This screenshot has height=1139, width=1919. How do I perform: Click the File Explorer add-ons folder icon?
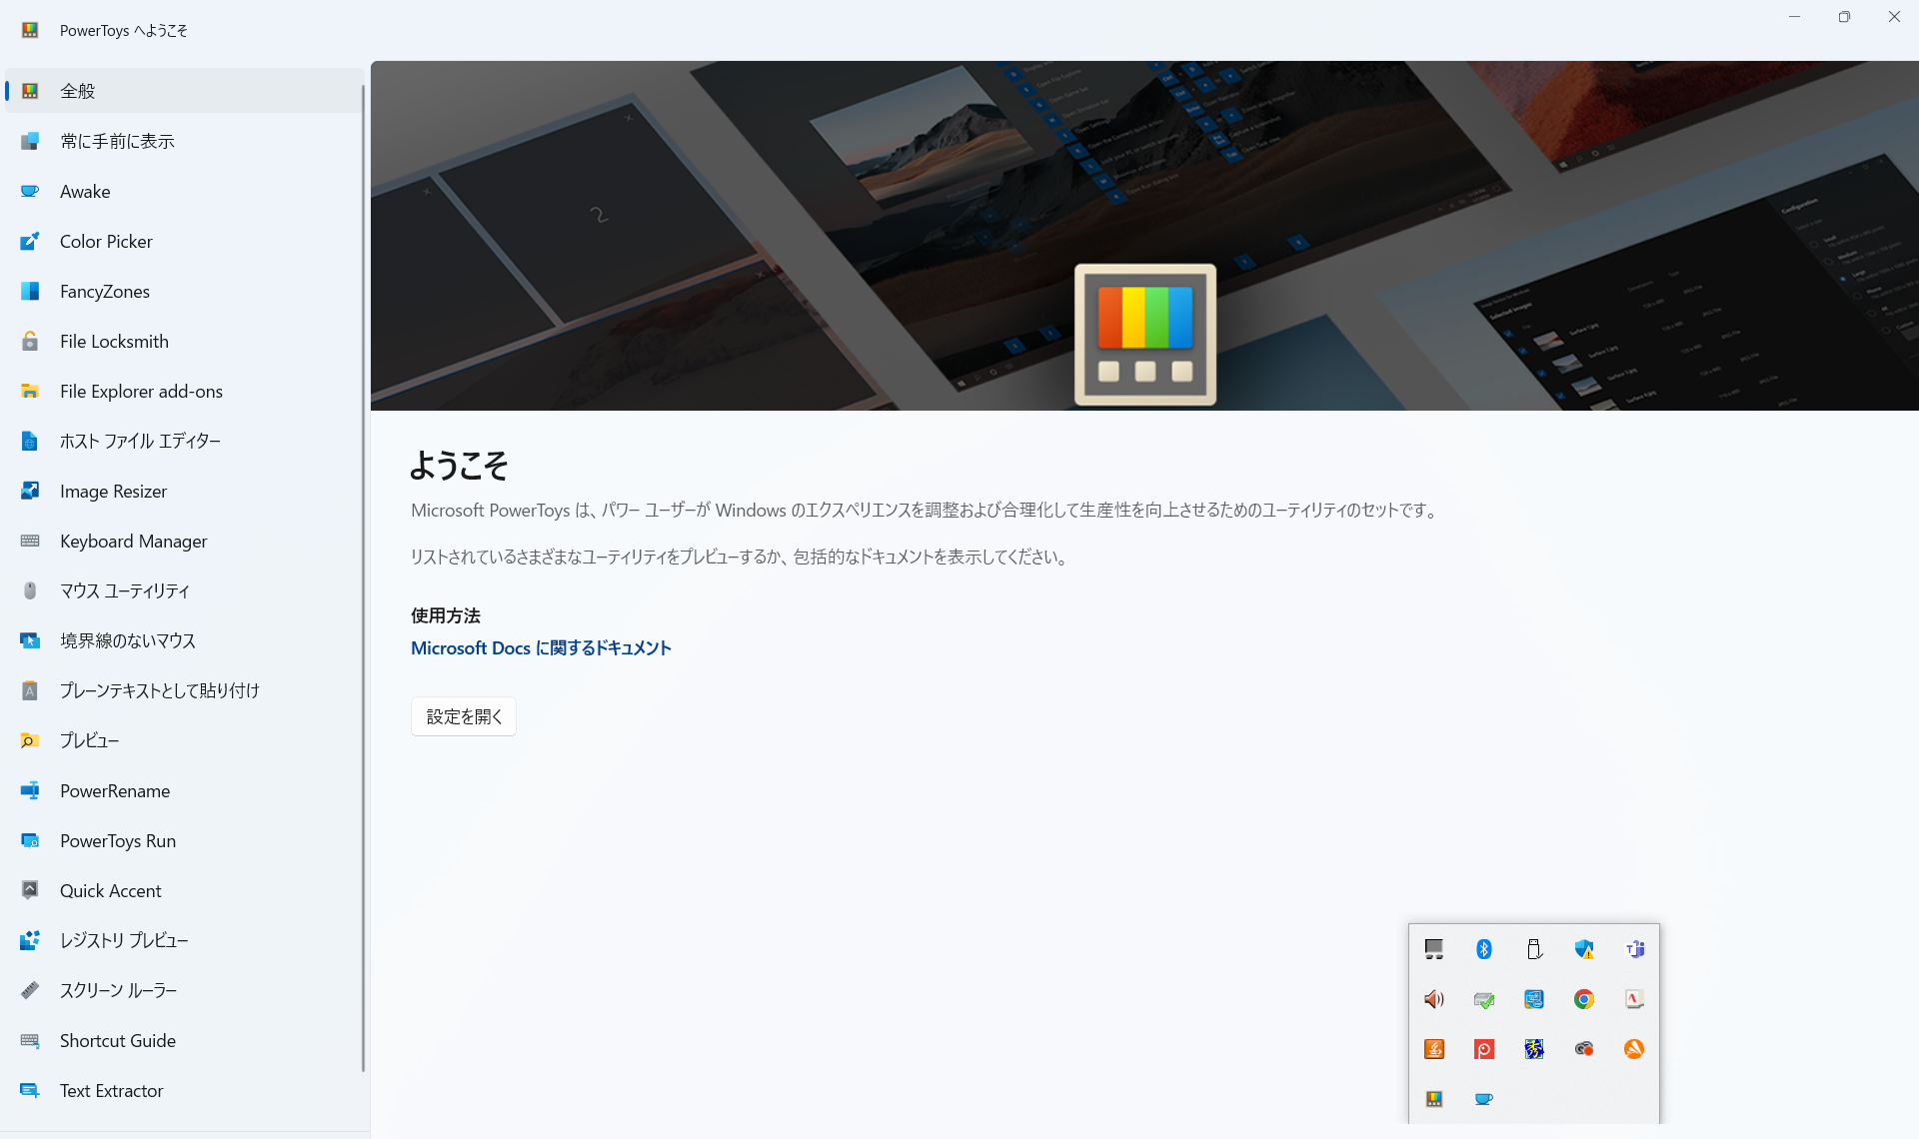pyautogui.click(x=30, y=391)
